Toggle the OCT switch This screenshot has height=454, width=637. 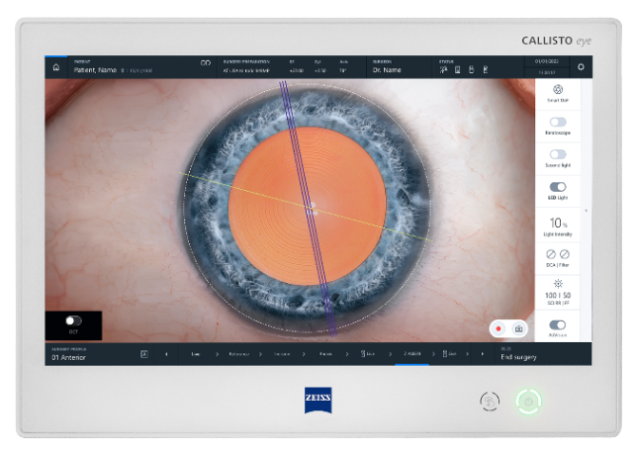pyautogui.click(x=72, y=321)
